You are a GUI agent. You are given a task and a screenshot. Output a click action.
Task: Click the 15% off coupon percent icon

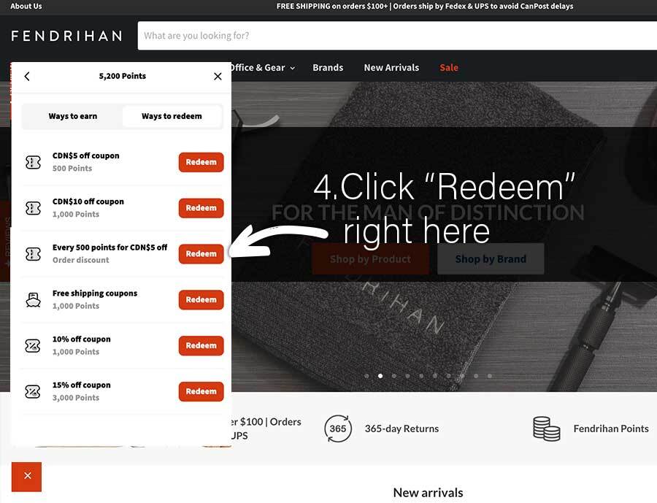33,391
